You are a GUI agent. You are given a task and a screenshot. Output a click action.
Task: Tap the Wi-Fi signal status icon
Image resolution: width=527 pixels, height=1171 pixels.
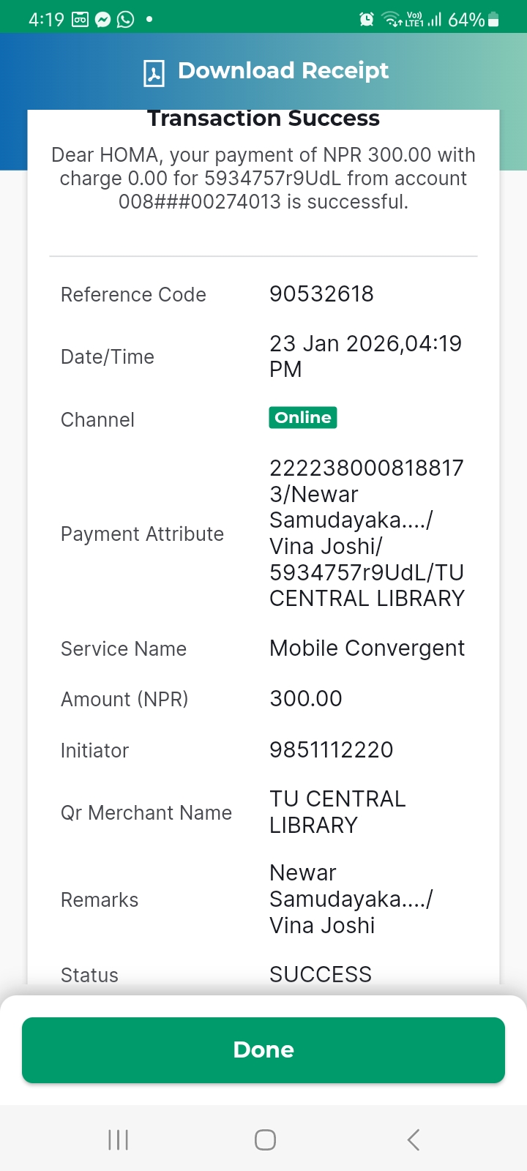coord(393,20)
